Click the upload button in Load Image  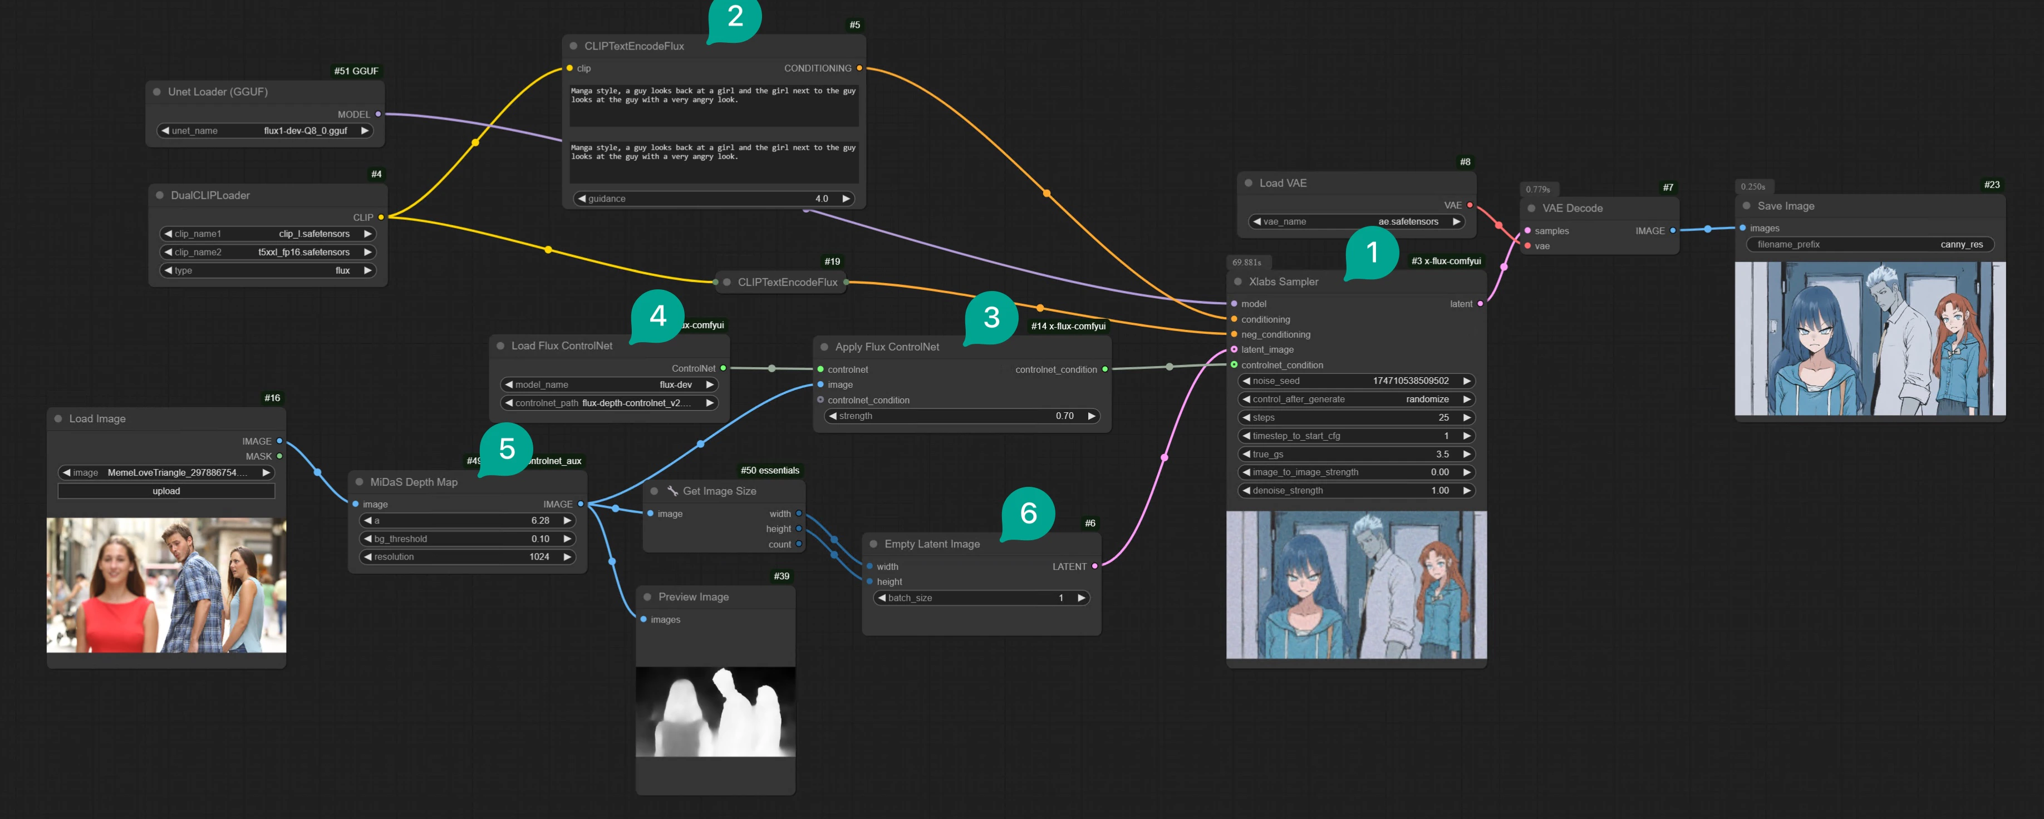[166, 490]
